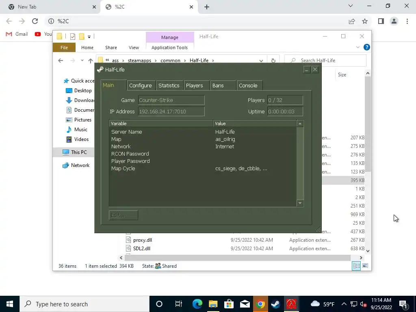Click the IP Address field
This screenshot has width=416, height=312.
coord(171,111)
